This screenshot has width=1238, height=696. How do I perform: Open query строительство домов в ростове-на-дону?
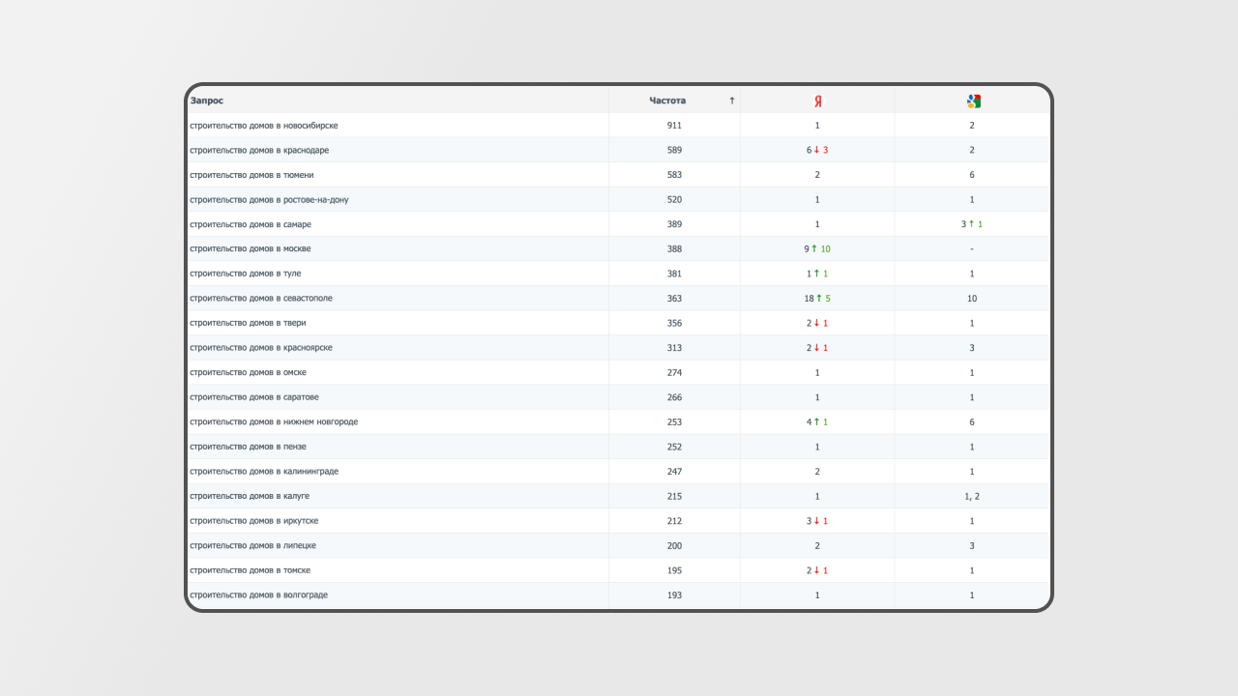coord(269,199)
